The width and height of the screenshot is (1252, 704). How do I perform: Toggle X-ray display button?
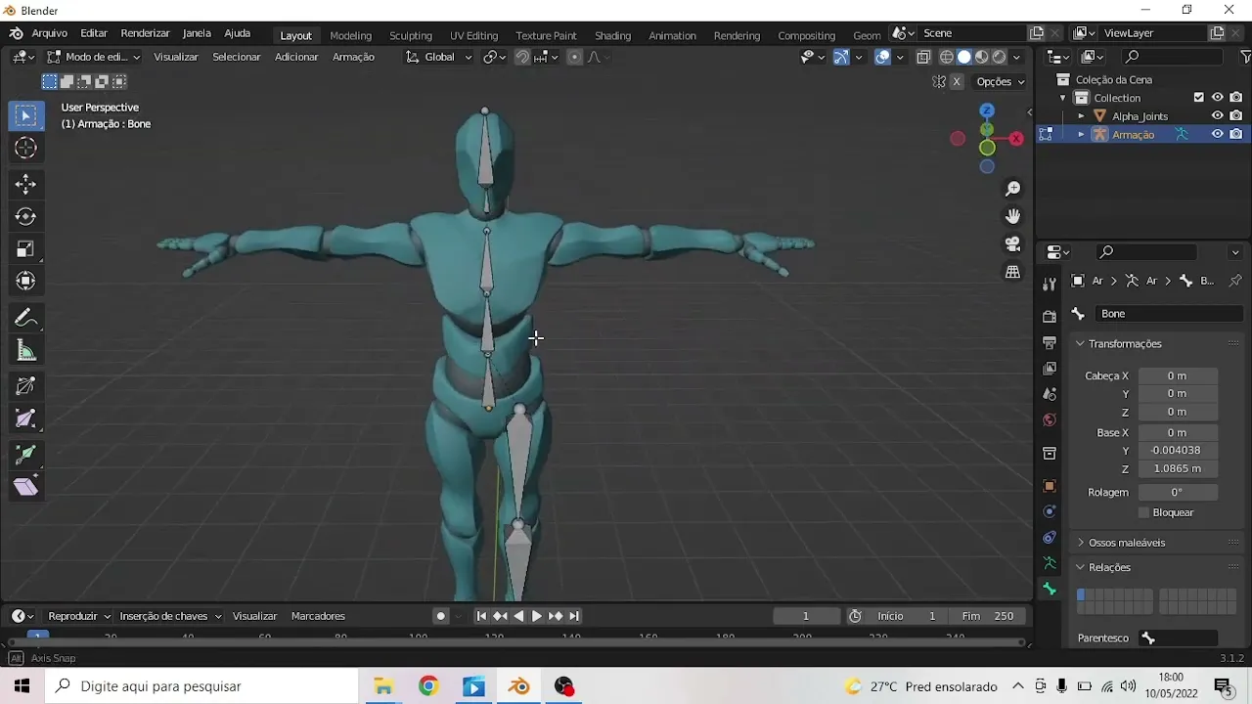coord(923,57)
